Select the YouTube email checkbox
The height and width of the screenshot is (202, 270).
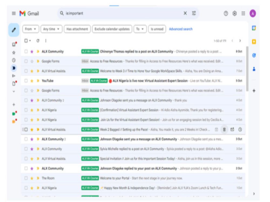[x=26, y=81]
